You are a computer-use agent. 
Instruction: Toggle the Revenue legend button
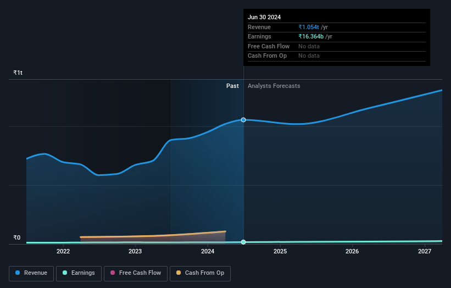(x=31, y=273)
